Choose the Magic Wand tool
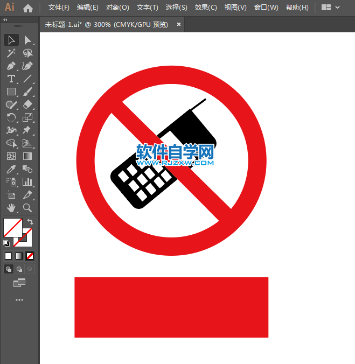 (11, 53)
